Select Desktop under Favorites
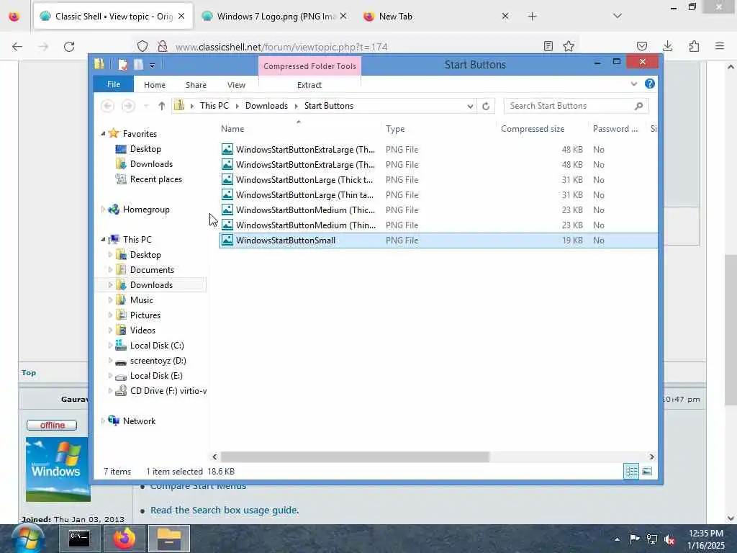The image size is (737, 553). (x=145, y=149)
